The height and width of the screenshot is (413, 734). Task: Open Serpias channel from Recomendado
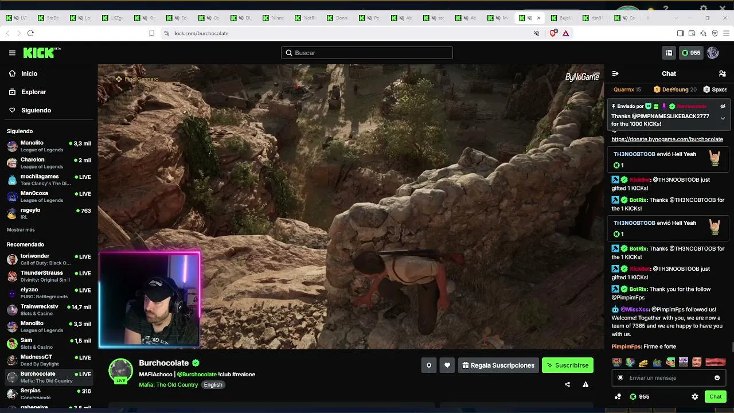click(49, 394)
